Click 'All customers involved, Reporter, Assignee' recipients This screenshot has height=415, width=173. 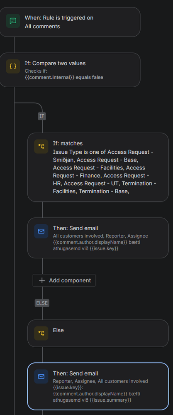click(100, 236)
